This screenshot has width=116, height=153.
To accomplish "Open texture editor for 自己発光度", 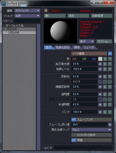I will click(110, 64).
